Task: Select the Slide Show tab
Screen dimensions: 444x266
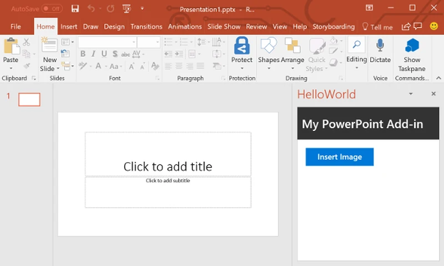Action: click(224, 27)
